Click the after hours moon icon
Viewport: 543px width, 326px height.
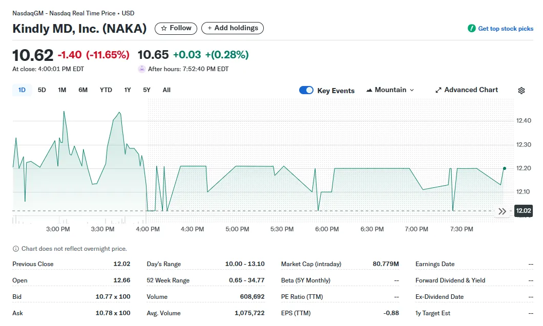[142, 69]
